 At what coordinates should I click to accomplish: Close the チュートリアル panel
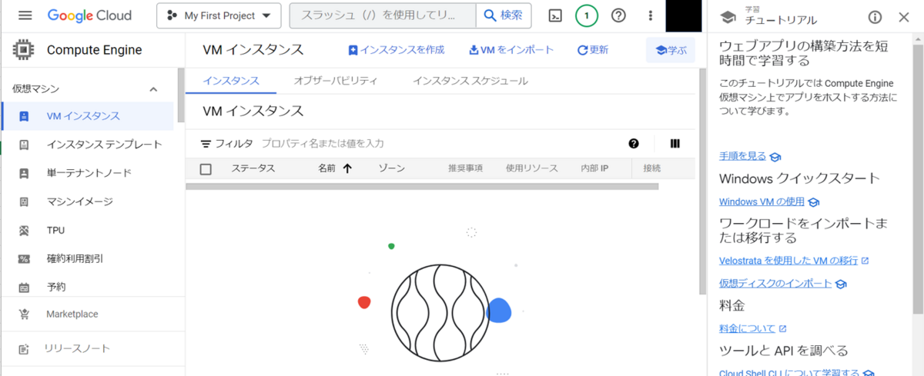pyautogui.click(x=904, y=17)
